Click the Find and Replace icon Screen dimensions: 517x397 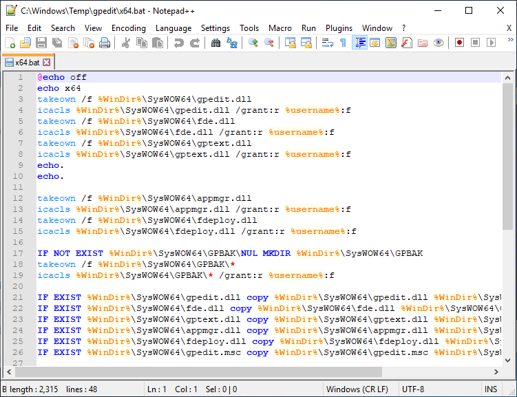click(232, 43)
